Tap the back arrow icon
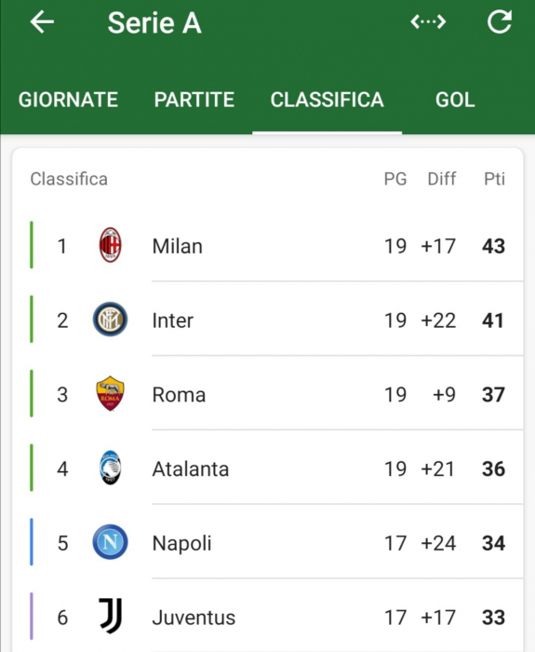This screenshot has width=535, height=652. click(42, 21)
